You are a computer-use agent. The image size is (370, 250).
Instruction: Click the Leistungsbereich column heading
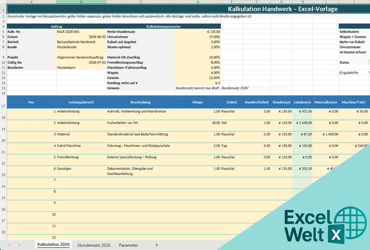pos(81,102)
